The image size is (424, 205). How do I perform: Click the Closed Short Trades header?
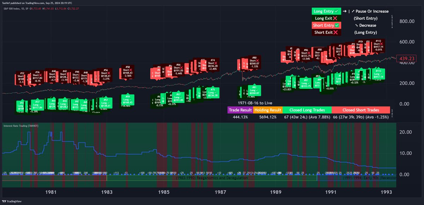[361, 110]
